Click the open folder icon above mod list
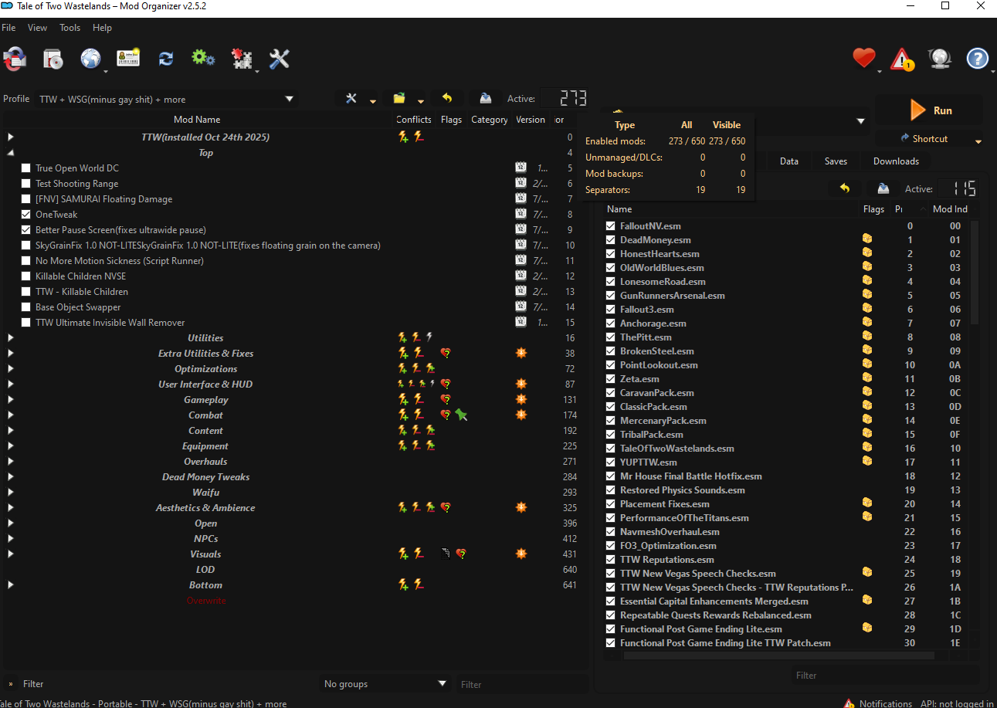This screenshot has height=708, width=997. click(x=399, y=99)
